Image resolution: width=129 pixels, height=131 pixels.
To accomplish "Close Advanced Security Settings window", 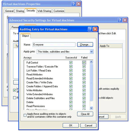I will [x=125, y=20].
